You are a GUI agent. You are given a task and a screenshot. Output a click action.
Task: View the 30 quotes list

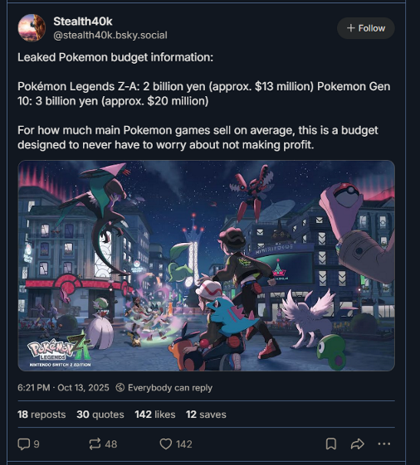pyautogui.click(x=100, y=414)
